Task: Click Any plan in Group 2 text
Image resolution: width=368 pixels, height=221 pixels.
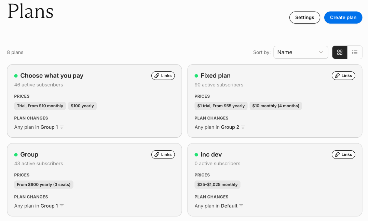Action: click(217, 127)
